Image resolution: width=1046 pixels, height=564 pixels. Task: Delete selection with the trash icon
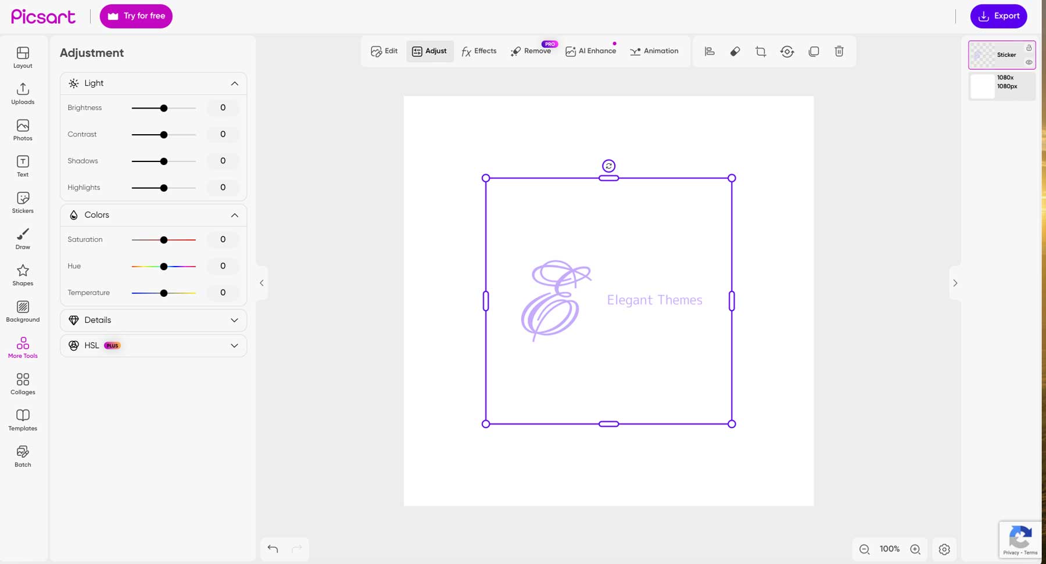[839, 52]
